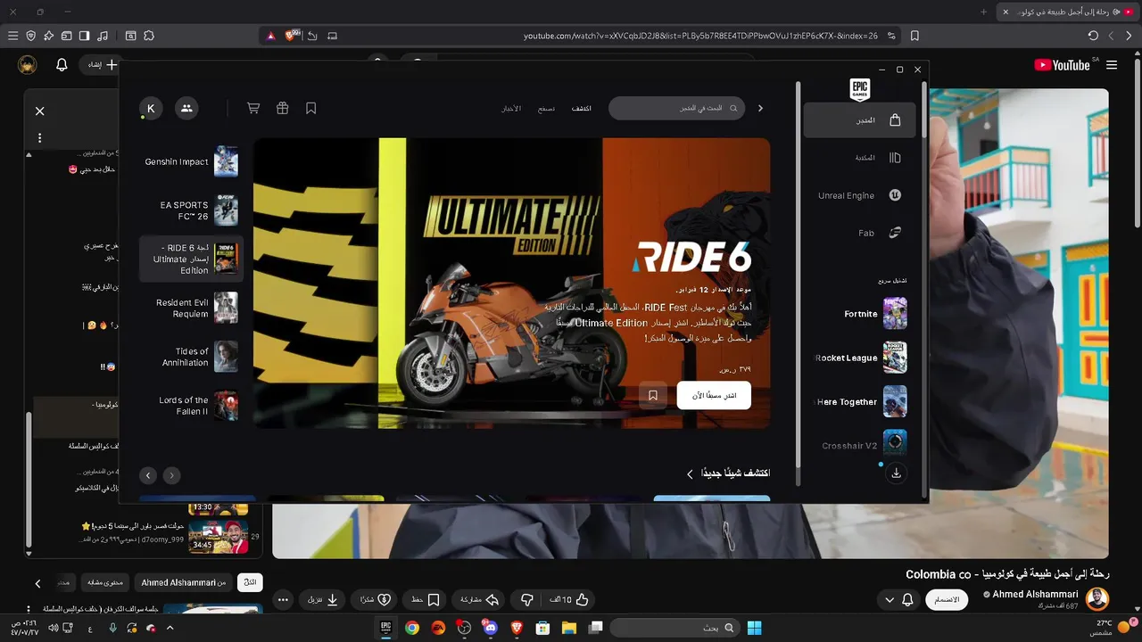The image size is (1142, 642).
Task: Show next chips with the arrow
Action: (x=37, y=583)
